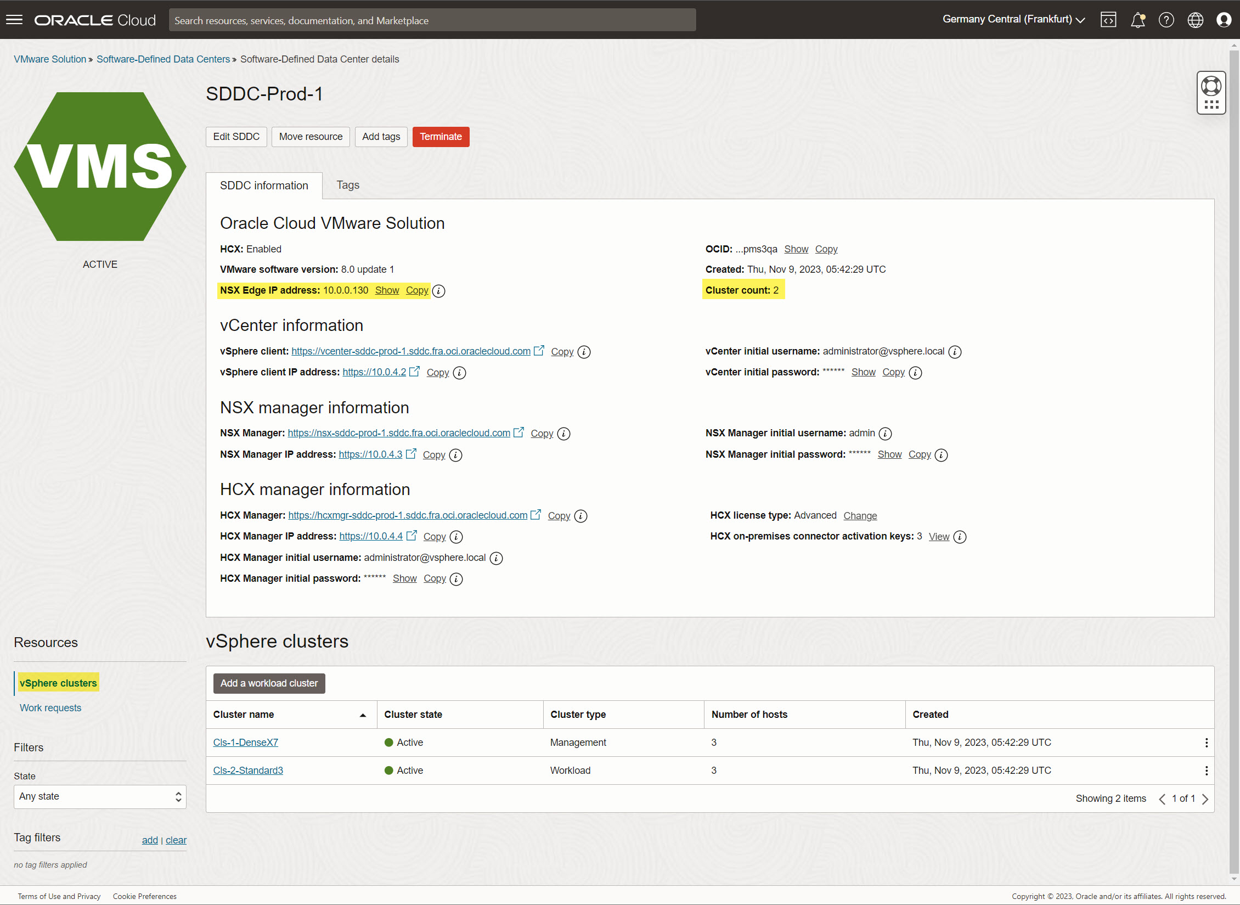Switch to the Tags tab
The width and height of the screenshot is (1240, 905).
click(347, 186)
